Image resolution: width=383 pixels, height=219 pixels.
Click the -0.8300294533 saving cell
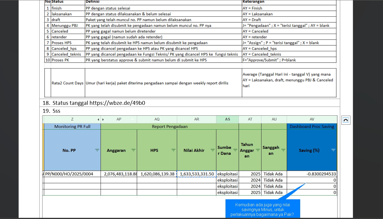312,174
